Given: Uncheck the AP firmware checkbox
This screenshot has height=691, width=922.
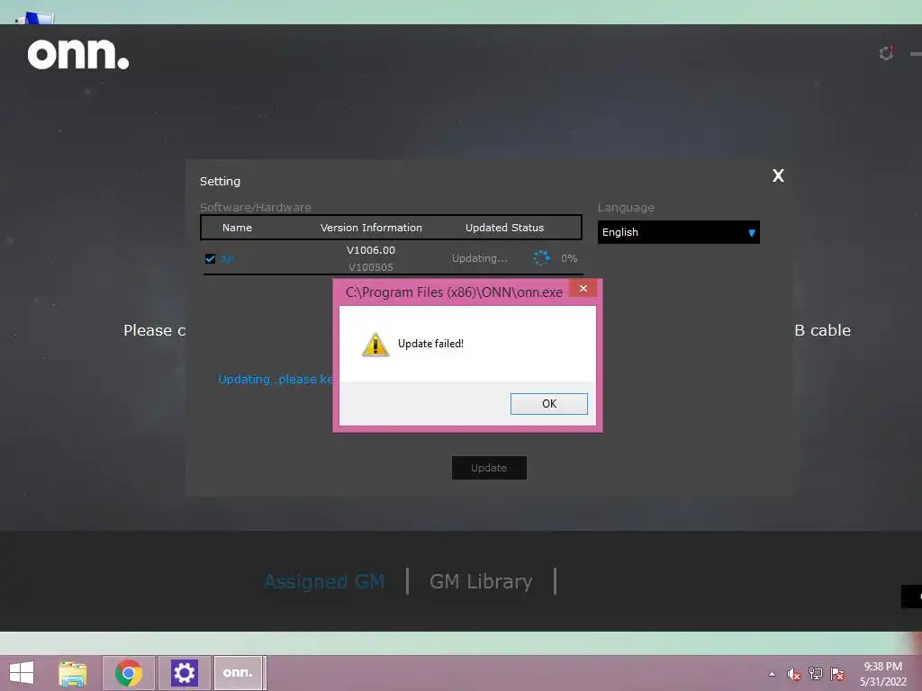Looking at the screenshot, I should pyautogui.click(x=210, y=258).
